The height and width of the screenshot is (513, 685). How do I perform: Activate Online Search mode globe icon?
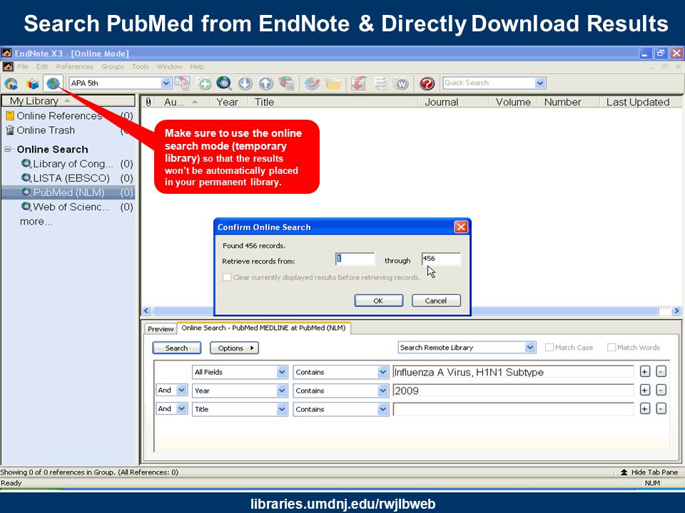[x=53, y=83]
